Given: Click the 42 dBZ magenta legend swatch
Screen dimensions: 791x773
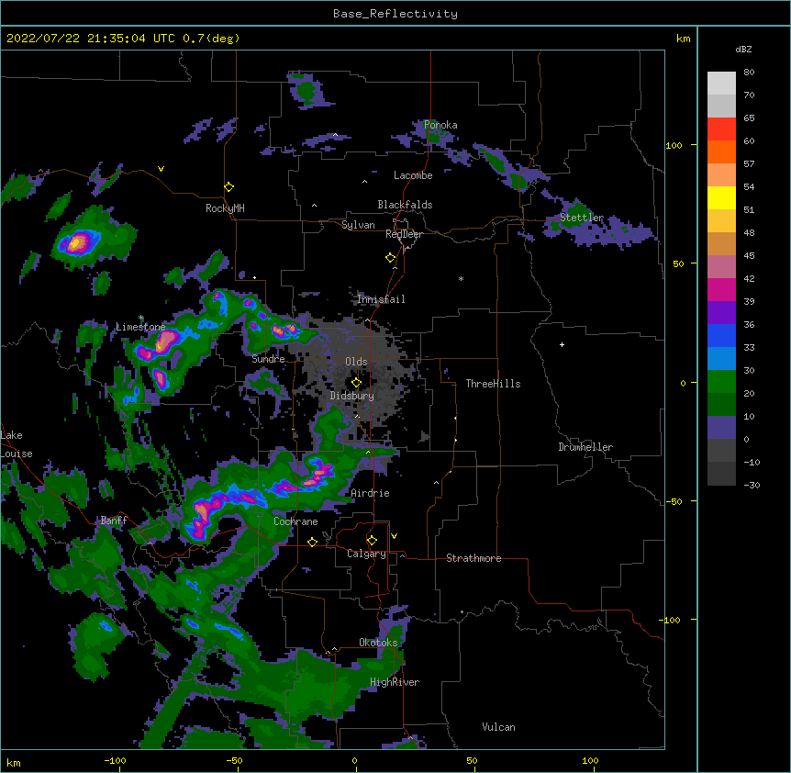Looking at the screenshot, I should [x=721, y=289].
